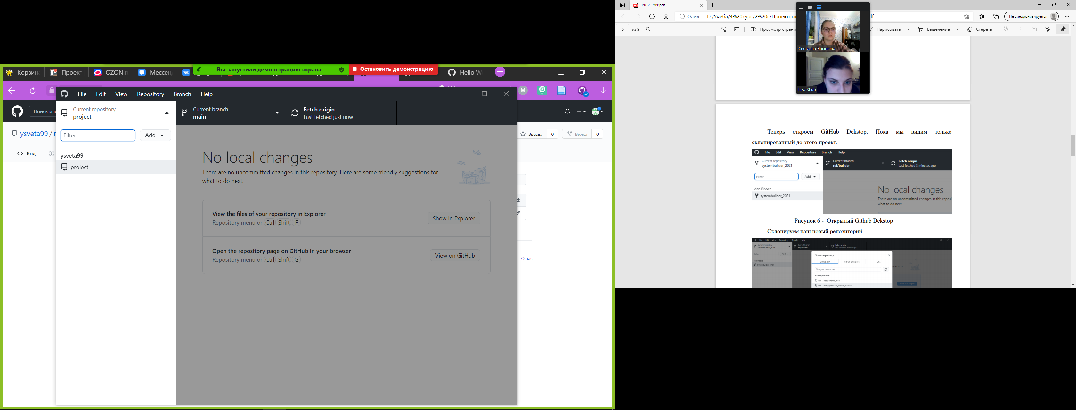1076x410 pixels.
Task: Open the Edge favorites list icon
Action: [982, 17]
